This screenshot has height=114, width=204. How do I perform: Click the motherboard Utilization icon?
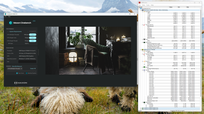pyautogui.click(x=144, y=42)
